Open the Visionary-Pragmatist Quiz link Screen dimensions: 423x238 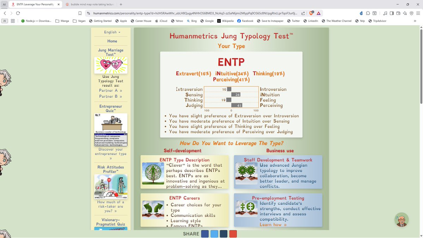tap(111, 222)
